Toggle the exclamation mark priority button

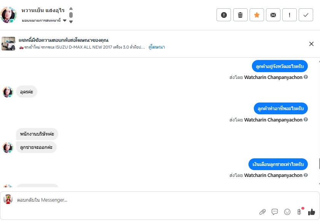(290, 15)
